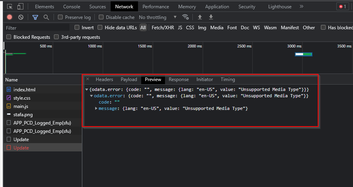353x187 pixels.
Task: Select the failed red Update request
Action: click(x=42, y=148)
